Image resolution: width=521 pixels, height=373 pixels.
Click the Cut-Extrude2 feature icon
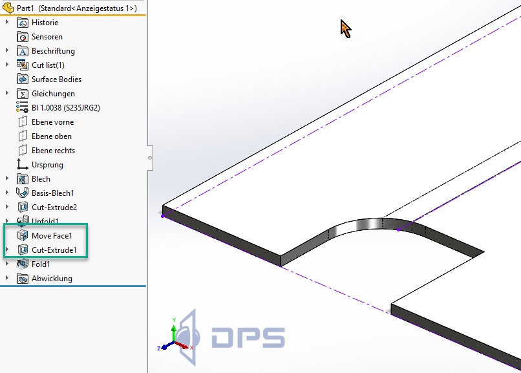pos(23,208)
